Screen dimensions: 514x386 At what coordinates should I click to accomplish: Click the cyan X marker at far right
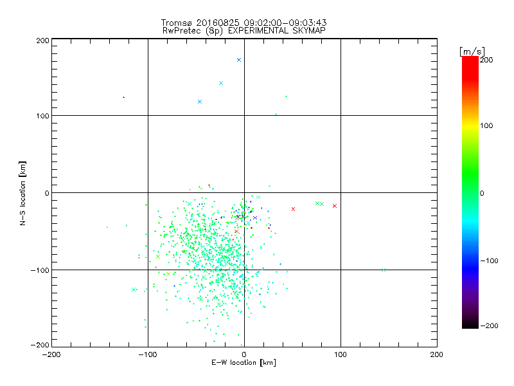coord(384,270)
